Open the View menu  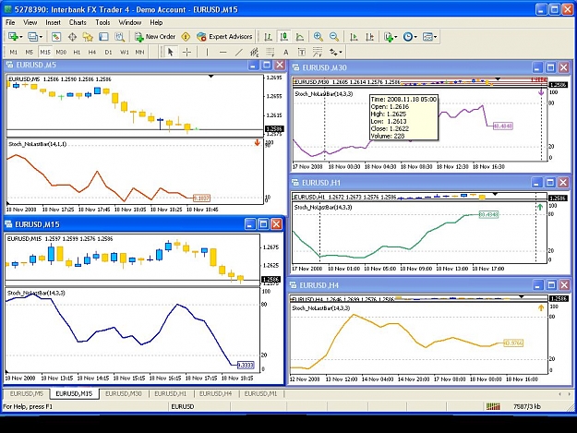click(x=30, y=22)
